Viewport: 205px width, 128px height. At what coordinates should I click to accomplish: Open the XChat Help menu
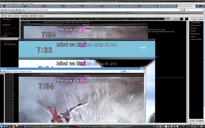pyautogui.click(x=41, y=16)
